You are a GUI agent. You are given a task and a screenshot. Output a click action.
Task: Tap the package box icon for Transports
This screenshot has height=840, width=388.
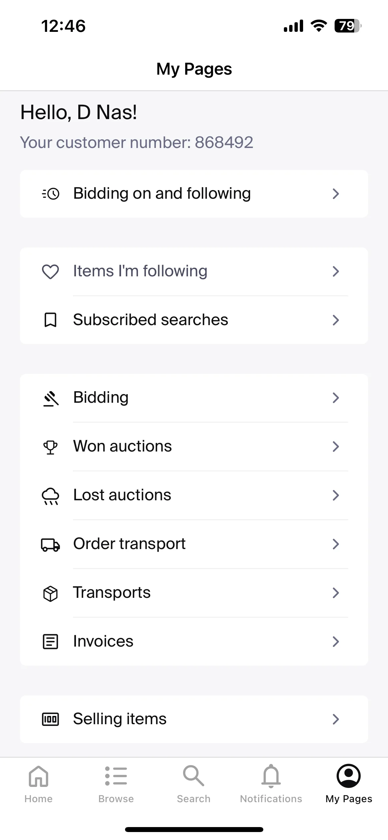(50, 593)
